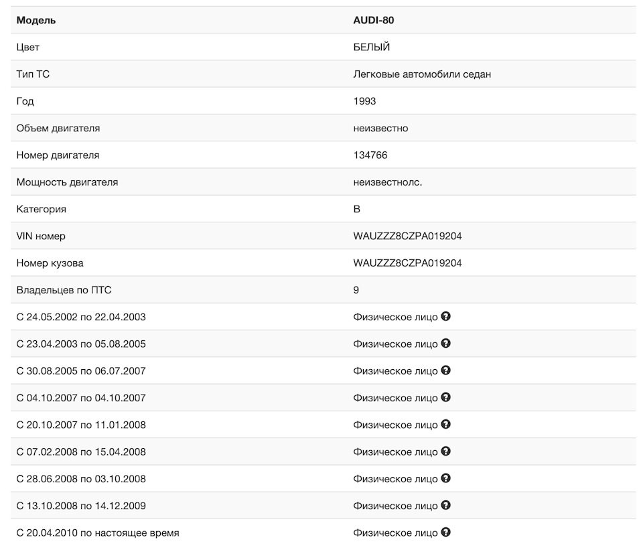Click the color value БЕЛЫЙ

tap(371, 47)
